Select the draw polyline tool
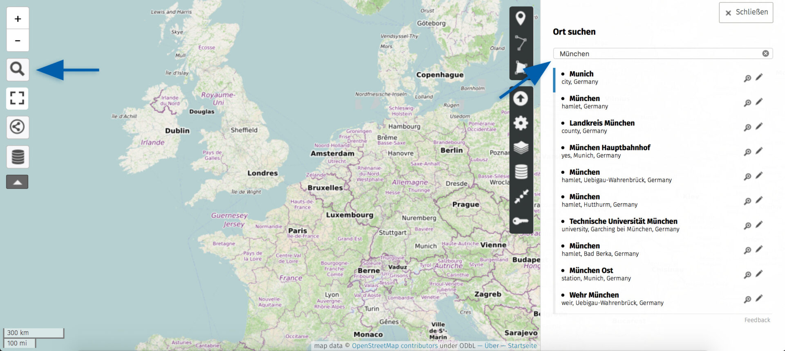 pos(520,43)
